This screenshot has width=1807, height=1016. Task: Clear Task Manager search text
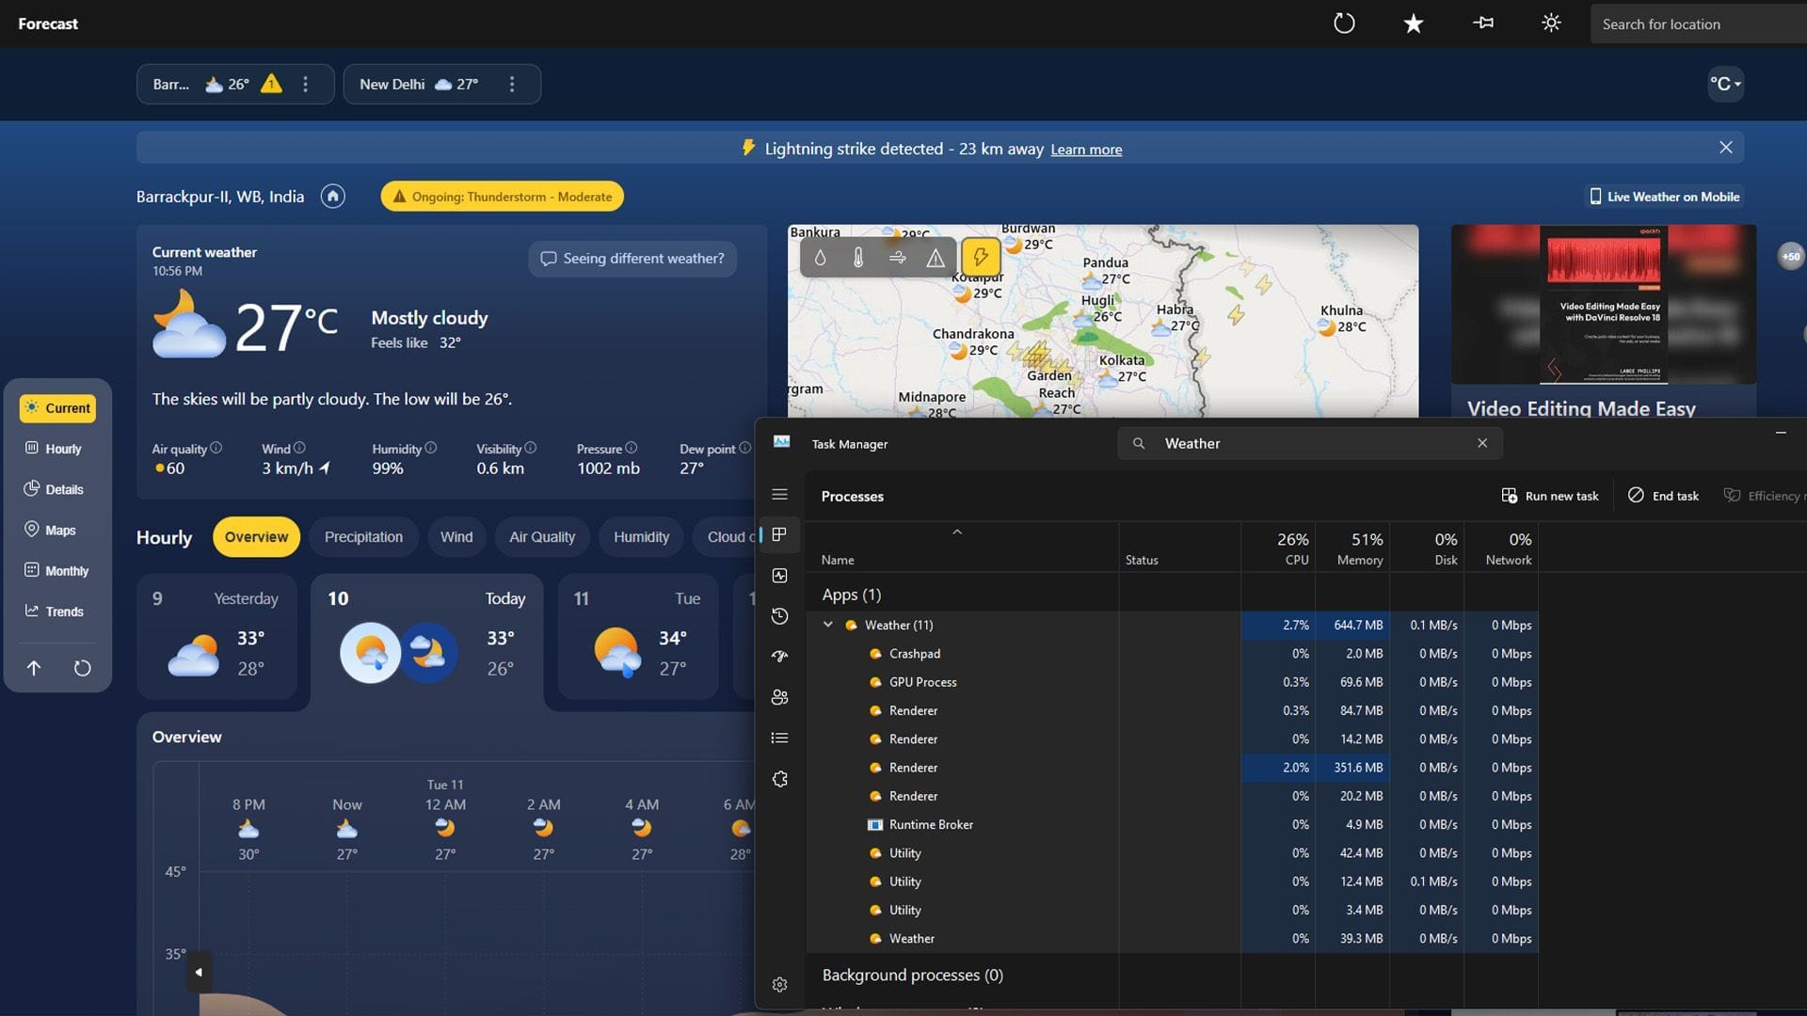1482,443
